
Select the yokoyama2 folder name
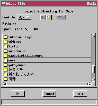coord(16,65)
